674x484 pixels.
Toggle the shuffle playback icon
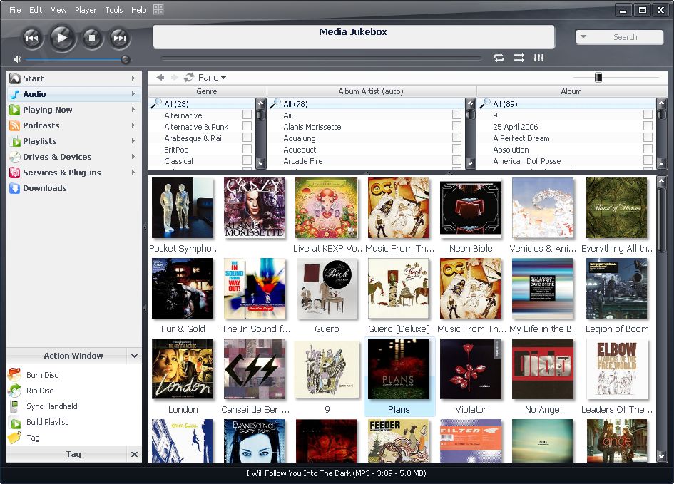pyautogui.click(x=519, y=58)
